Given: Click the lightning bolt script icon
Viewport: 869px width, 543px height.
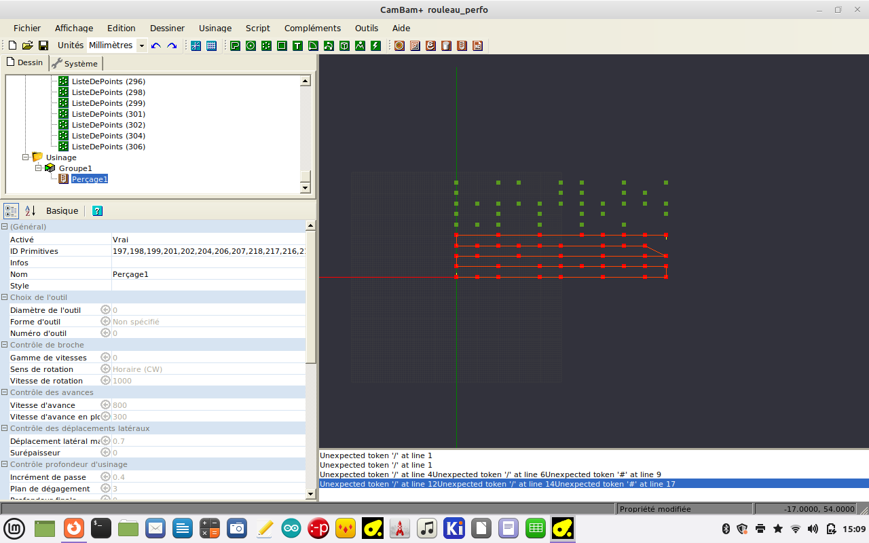Looking at the screenshot, I should [375, 45].
